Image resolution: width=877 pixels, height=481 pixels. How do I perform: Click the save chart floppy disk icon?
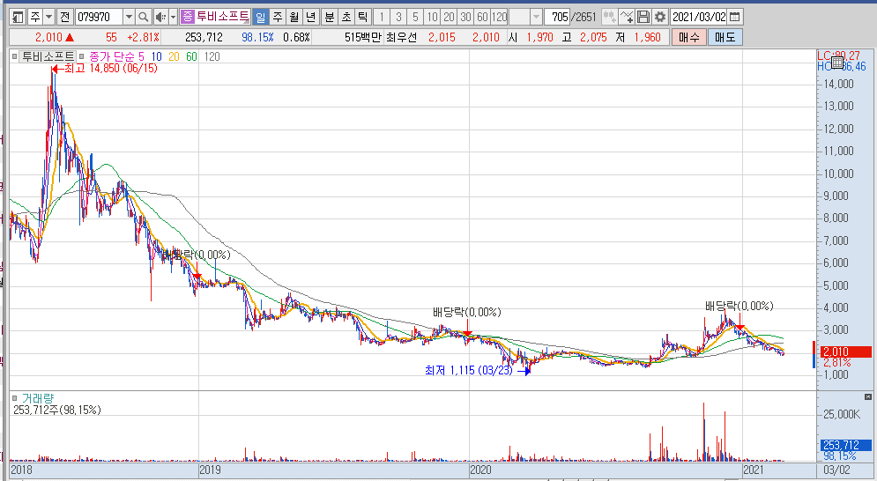(x=643, y=17)
